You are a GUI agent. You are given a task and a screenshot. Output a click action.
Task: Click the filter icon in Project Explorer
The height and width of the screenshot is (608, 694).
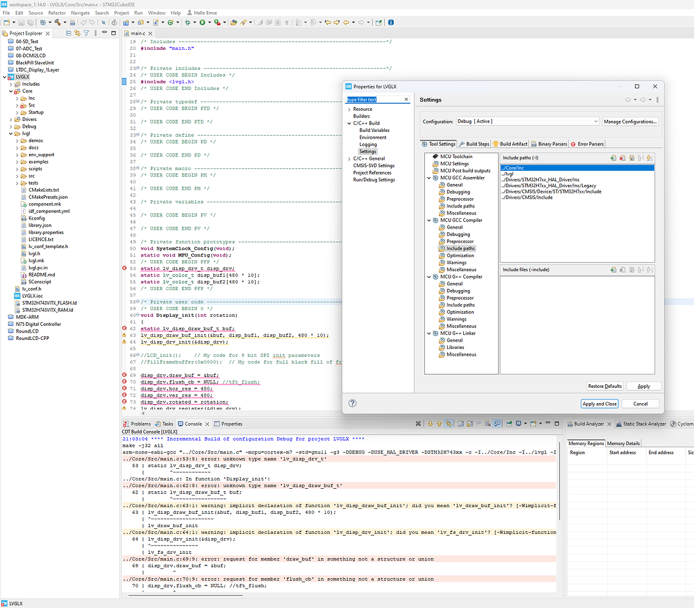[x=86, y=33]
